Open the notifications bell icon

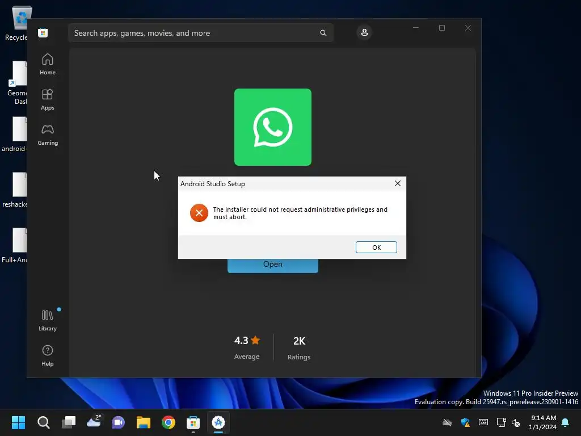coord(566,422)
